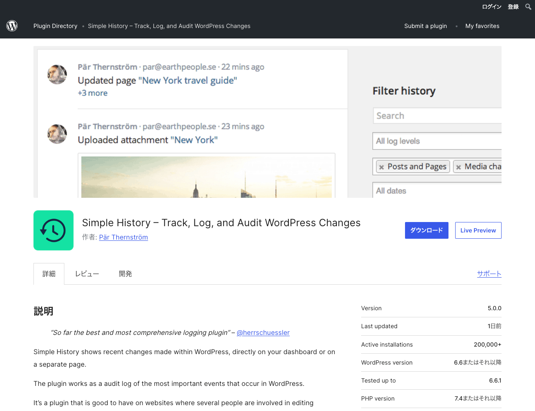This screenshot has height=411, width=535.
Task: Click the 作者: label
Action: click(x=89, y=237)
